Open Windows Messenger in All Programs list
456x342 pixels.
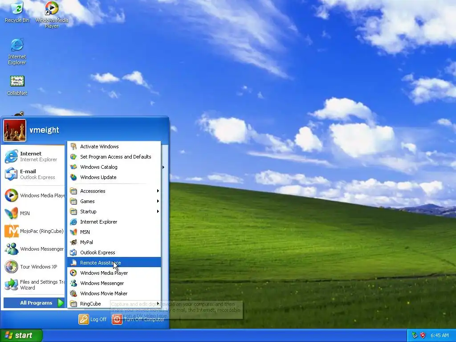[x=114, y=283]
